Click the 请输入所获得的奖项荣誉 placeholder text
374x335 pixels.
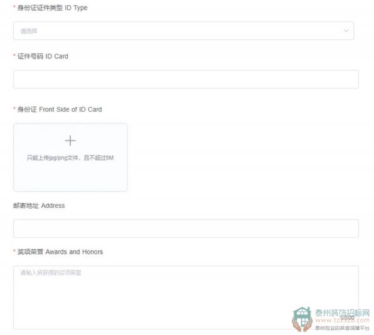pos(51,272)
